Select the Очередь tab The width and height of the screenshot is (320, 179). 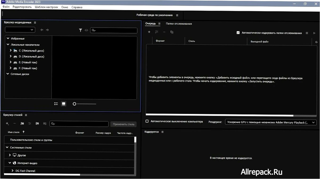[x=150, y=24]
